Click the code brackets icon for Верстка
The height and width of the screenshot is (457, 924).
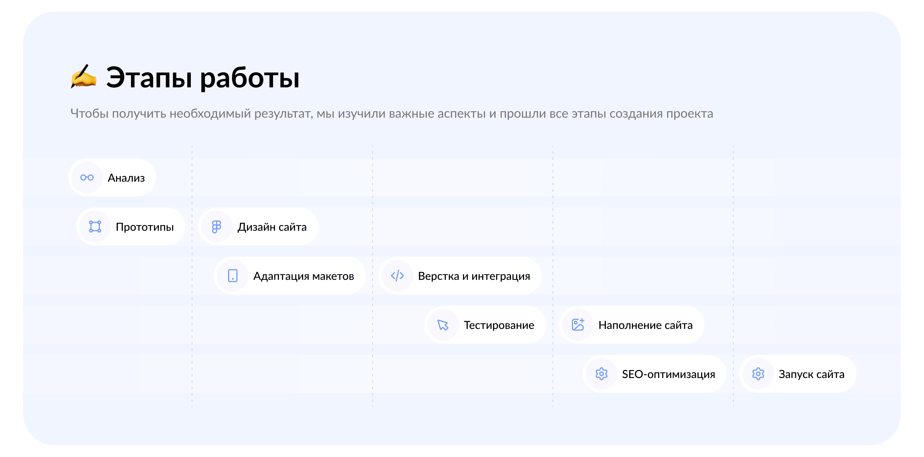click(x=397, y=276)
